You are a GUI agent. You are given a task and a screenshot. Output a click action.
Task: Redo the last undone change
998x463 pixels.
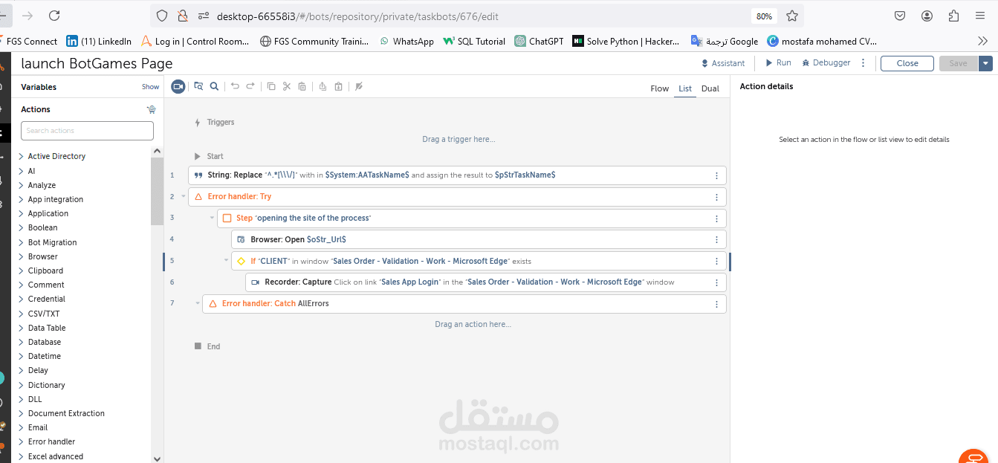[x=250, y=86]
